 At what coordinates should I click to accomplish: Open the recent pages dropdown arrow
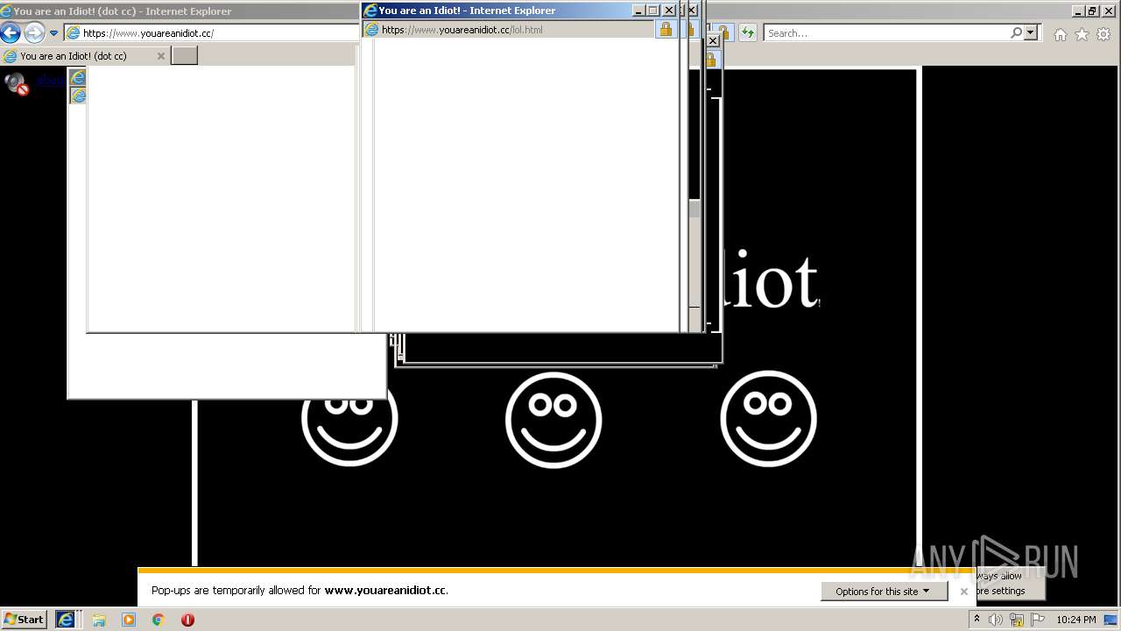tap(53, 33)
